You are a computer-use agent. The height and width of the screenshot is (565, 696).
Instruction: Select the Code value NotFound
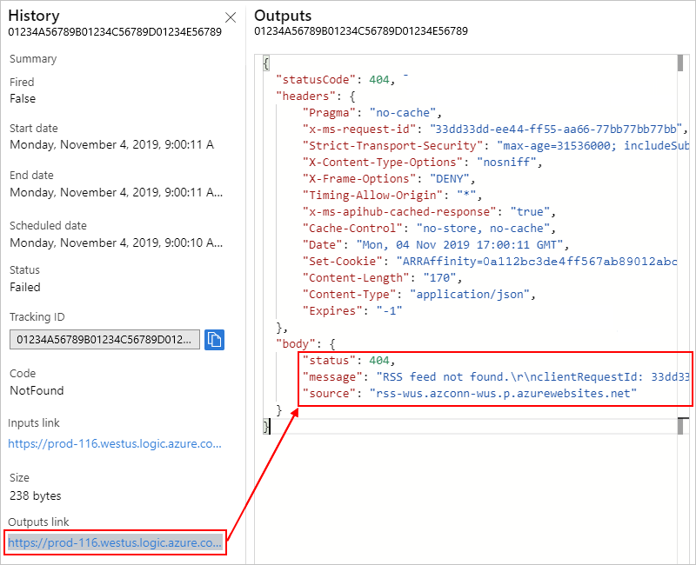click(x=37, y=390)
